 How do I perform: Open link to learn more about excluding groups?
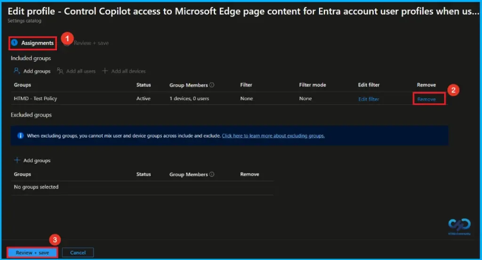click(x=273, y=136)
